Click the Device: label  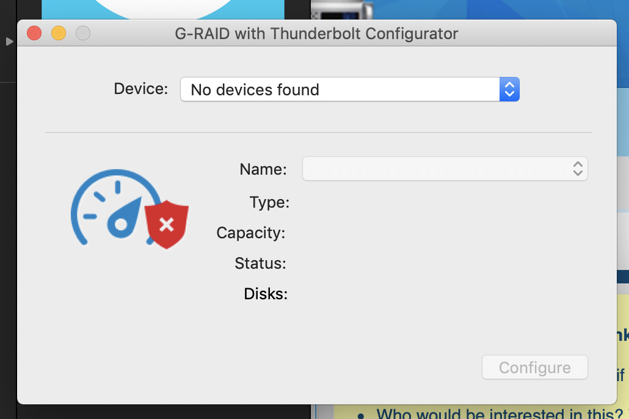pyautogui.click(x=140, y=89)
